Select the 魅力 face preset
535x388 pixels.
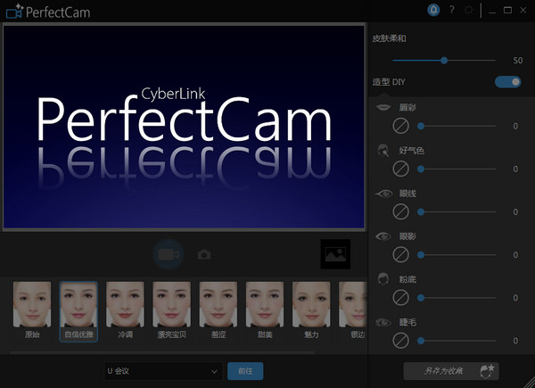[311, 310]
